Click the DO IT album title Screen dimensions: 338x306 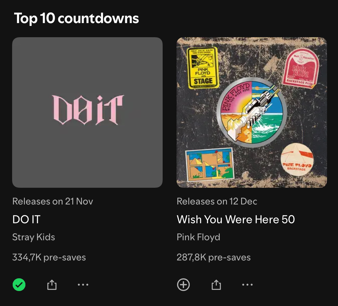point(27,219)
